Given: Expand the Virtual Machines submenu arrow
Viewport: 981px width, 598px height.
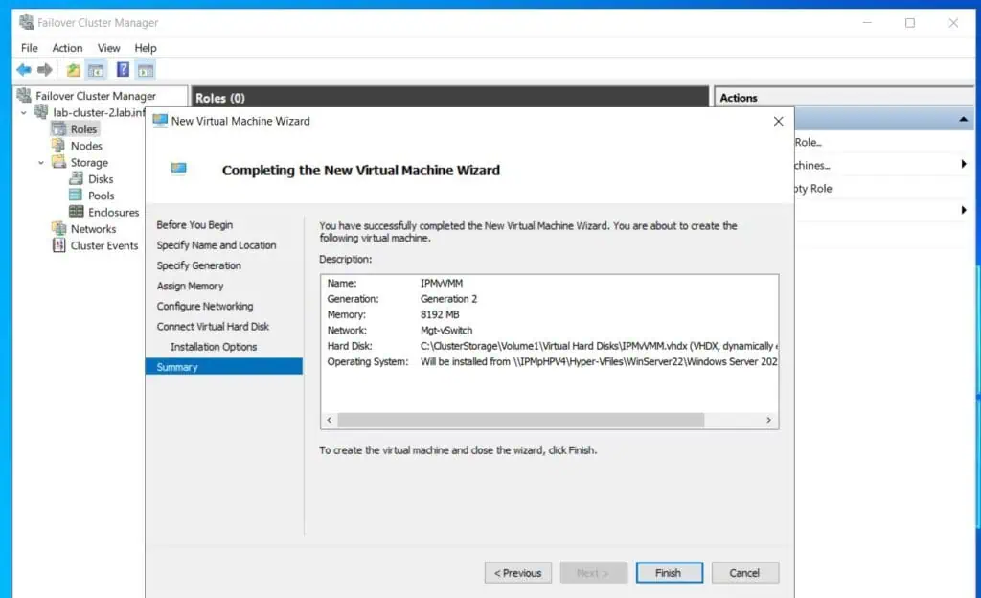Looking at the screenshot, I should coord(964,164).
